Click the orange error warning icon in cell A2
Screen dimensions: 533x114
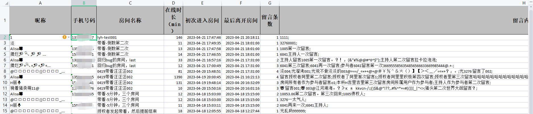(x=65, y=37)
